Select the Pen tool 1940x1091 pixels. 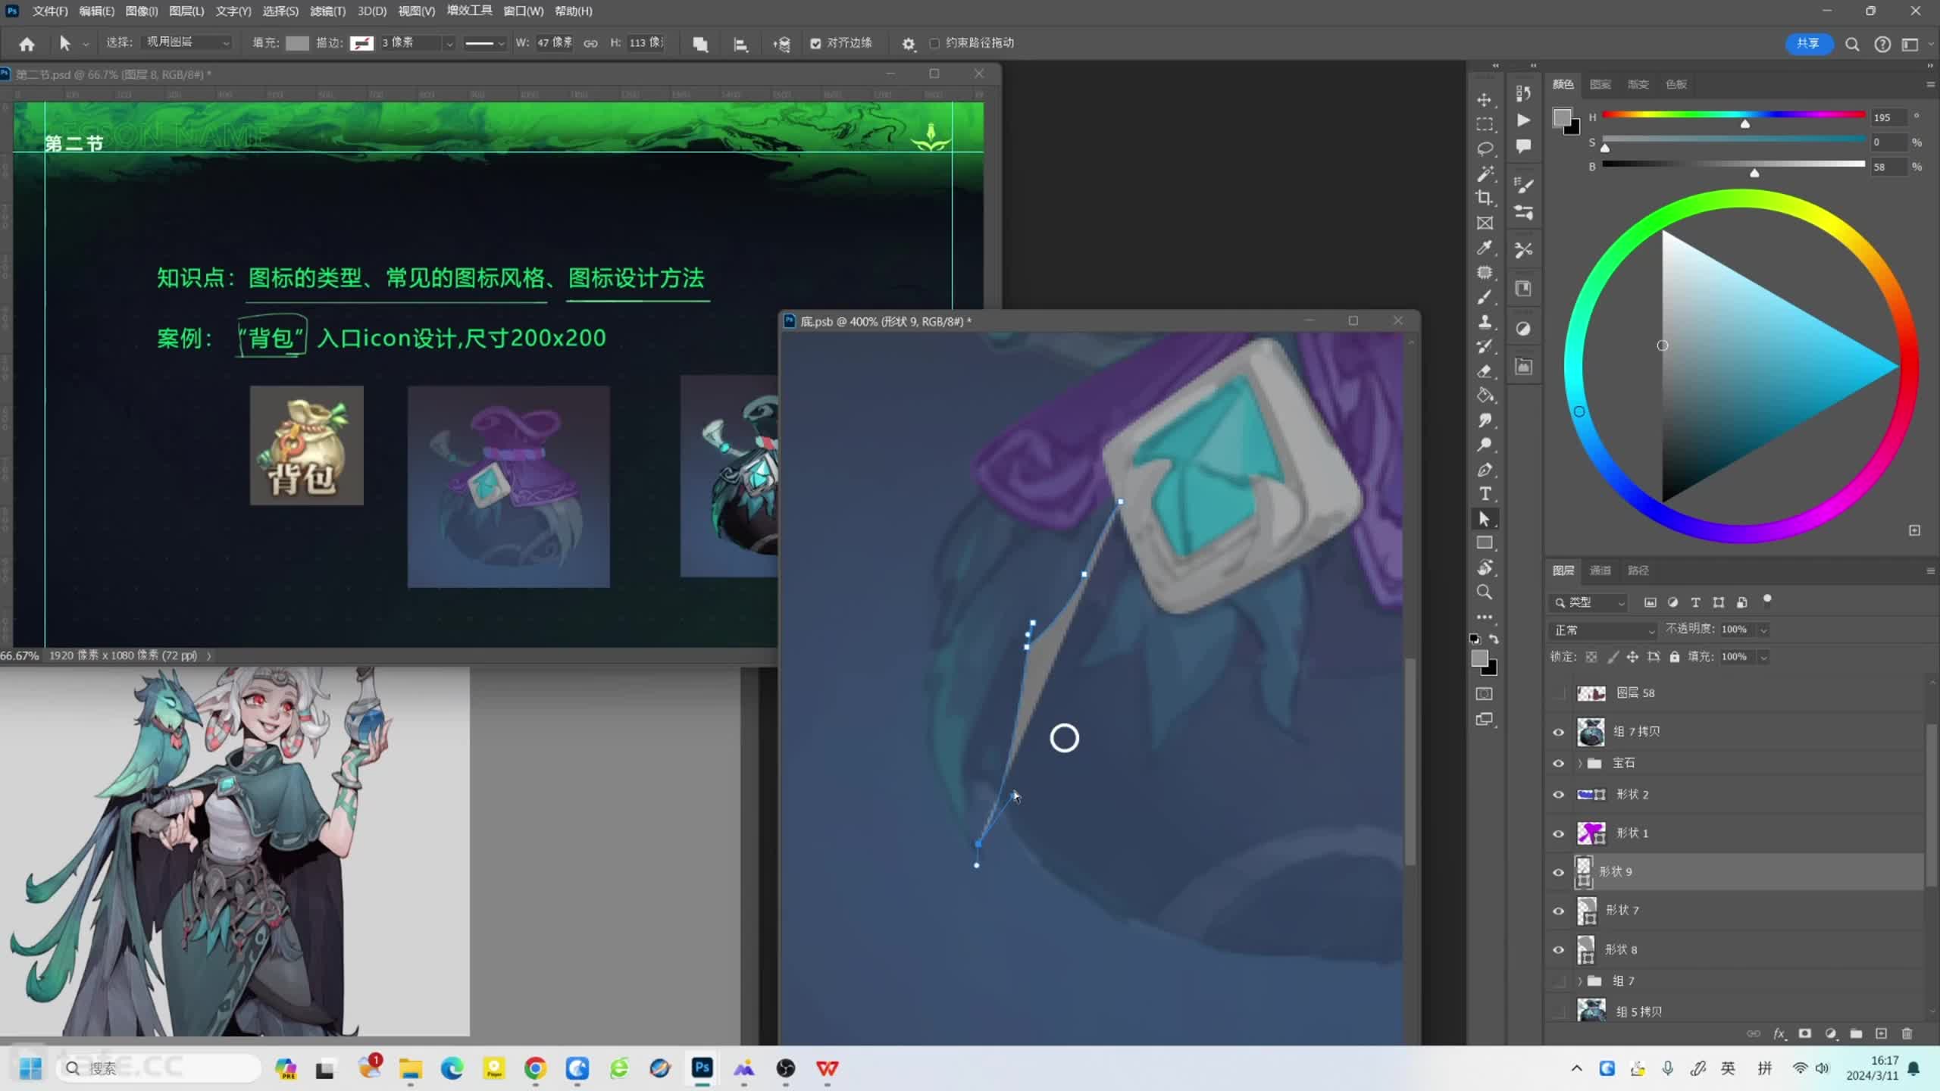[x=1485, y=470]
